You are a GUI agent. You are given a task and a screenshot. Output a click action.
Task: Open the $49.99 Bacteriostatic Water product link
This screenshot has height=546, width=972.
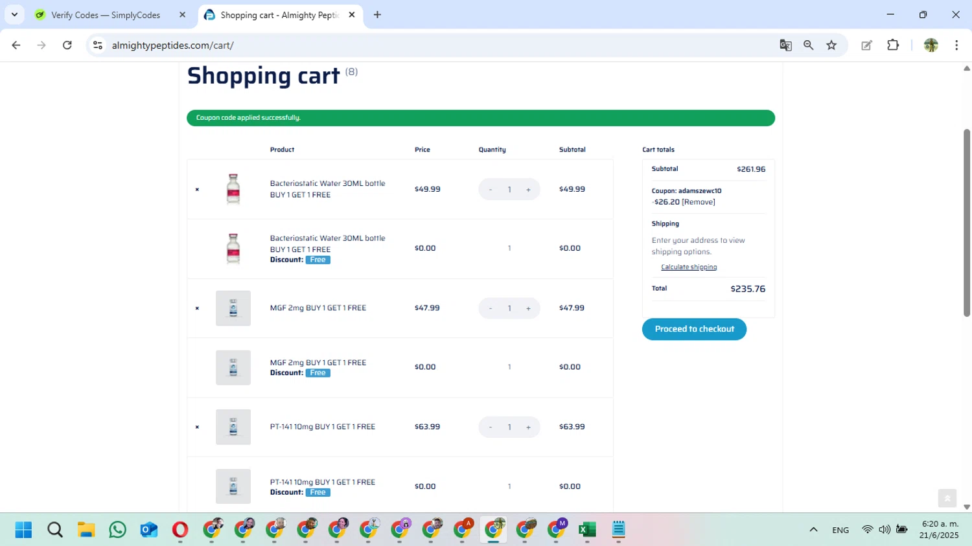coord(327,189)
